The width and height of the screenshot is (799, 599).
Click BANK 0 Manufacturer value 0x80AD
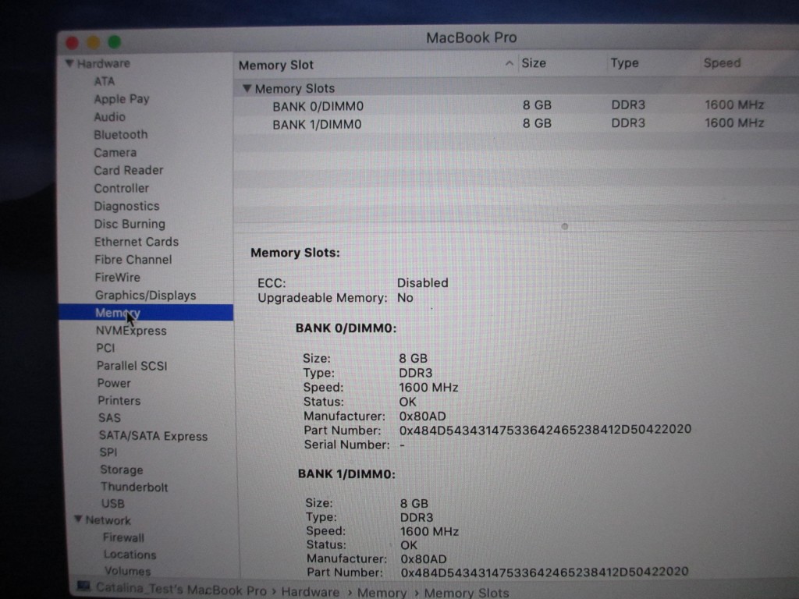[x=422, y=416]
